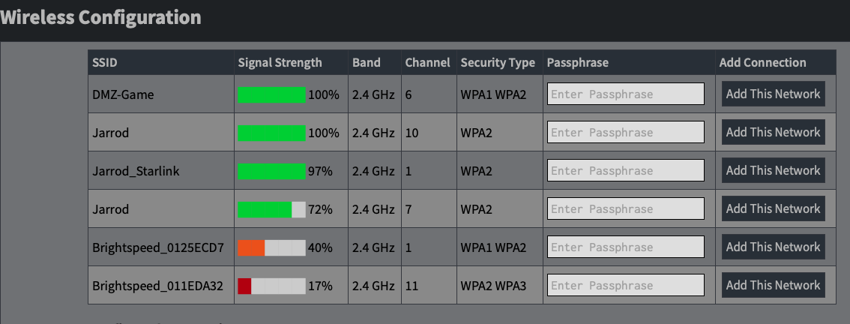The height and width of the screenshot is (324, 850).
Task: Click Add This Network for Jarrod_Starlink
Action: (773, 170)
